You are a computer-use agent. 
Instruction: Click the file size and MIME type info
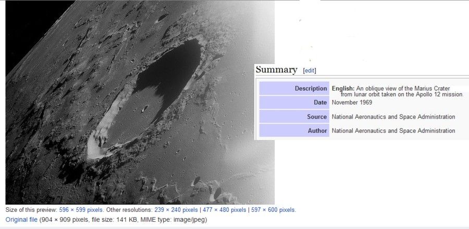tap(123, 220)
